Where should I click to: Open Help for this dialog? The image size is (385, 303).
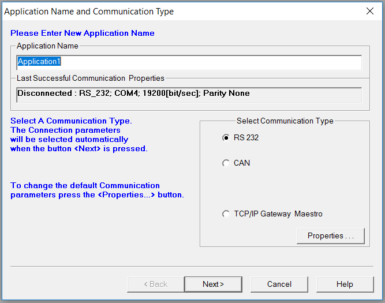pyautogui.click(x=345, y=285)
